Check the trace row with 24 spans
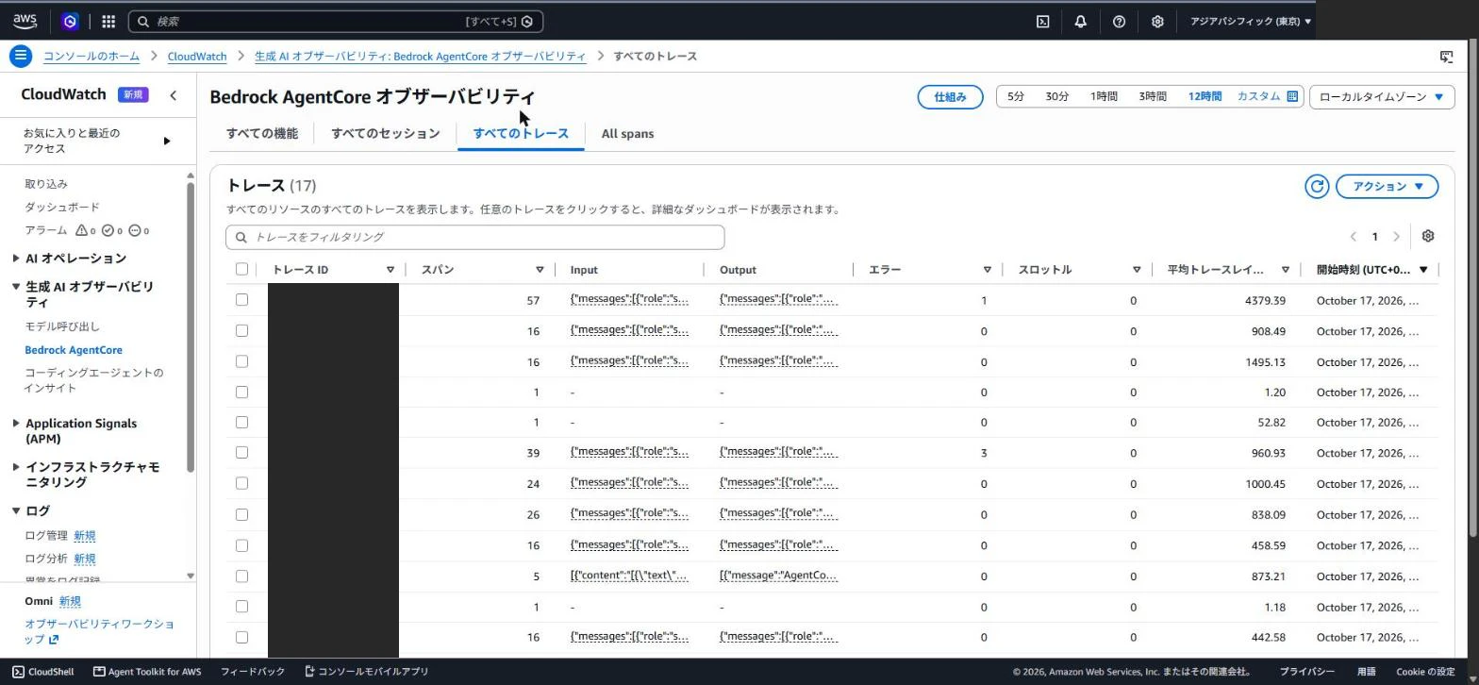1479x685 pixels. [x=241, y=482]
